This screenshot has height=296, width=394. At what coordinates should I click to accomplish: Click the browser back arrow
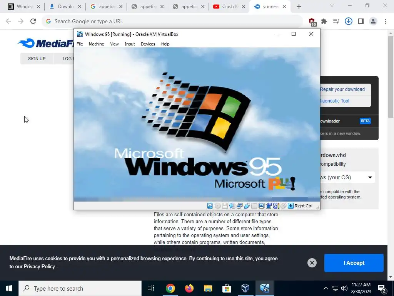tap(8, 22)
